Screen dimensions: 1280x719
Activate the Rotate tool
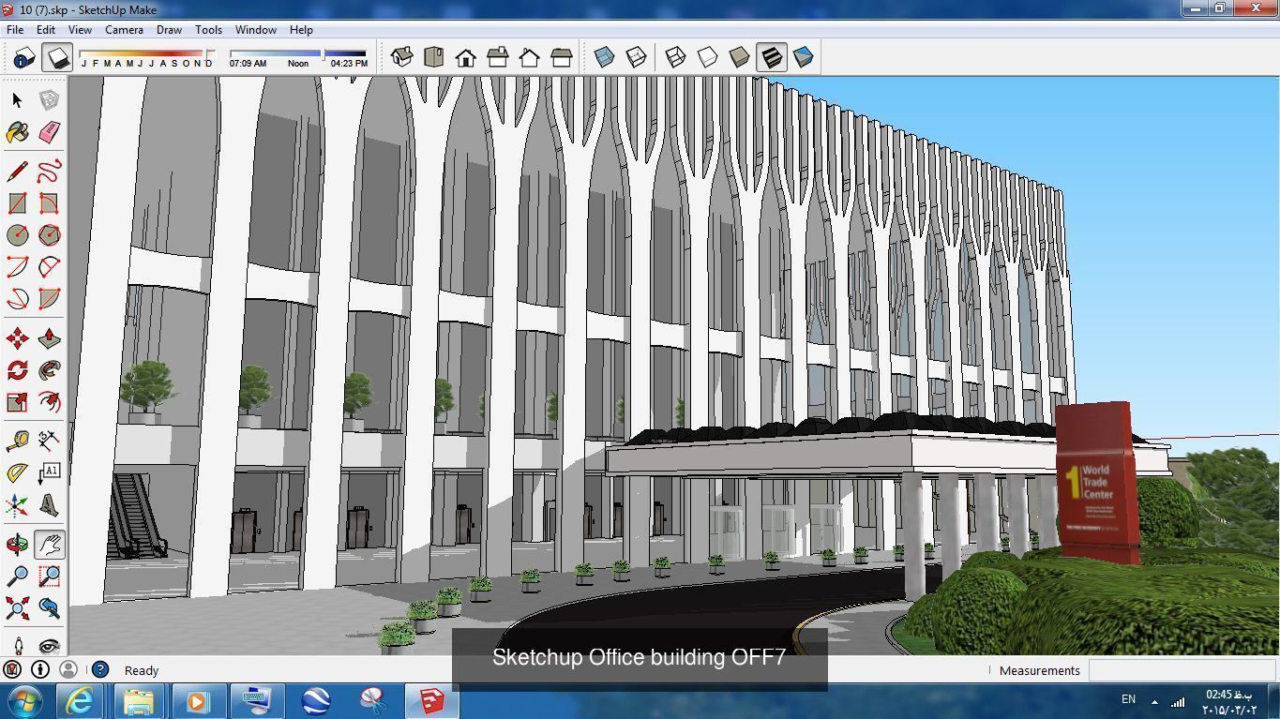pyautogui.click(x=17, y=370)
